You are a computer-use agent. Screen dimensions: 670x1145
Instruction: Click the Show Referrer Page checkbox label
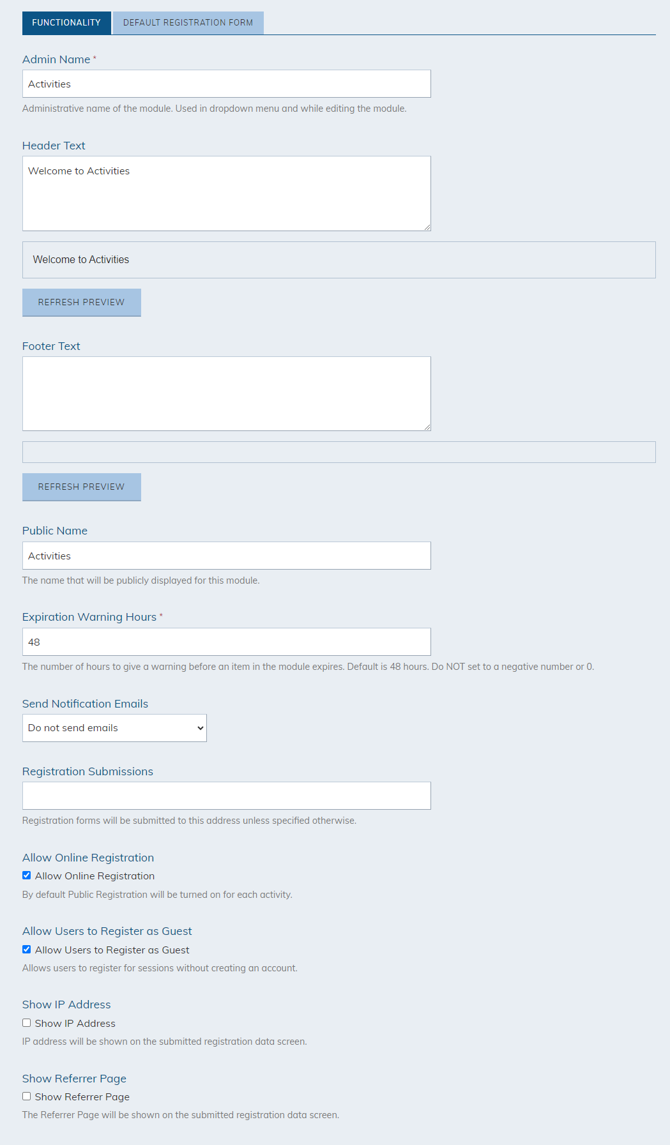pyautogui.click(x=82, y=1096)
